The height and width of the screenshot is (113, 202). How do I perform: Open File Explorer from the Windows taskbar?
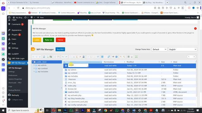coord(59,110)
